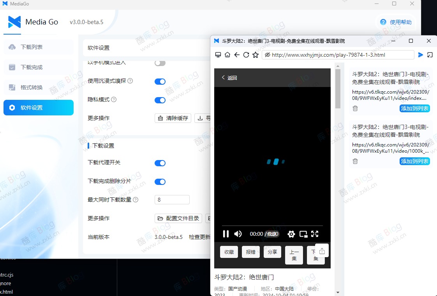Click the 中国大陆 region link
437x296 pixels.
pyautogui.click(x=284, y=289)
